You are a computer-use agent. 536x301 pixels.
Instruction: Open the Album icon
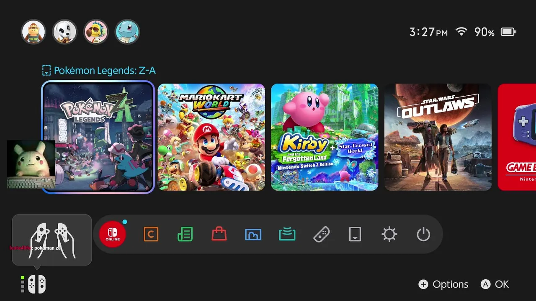[253, 235]
